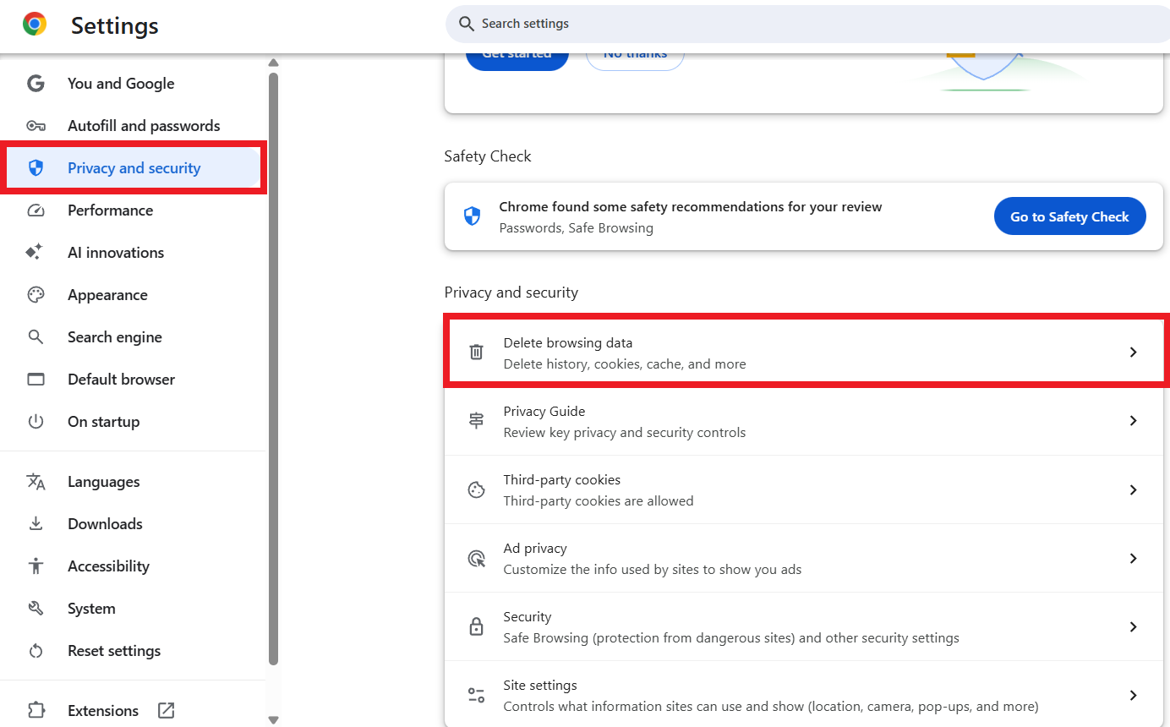Image resolution: width=1170 pixels, height=727 pixels.
Task: Switch to the Search engine section
Action: [114, 336]
